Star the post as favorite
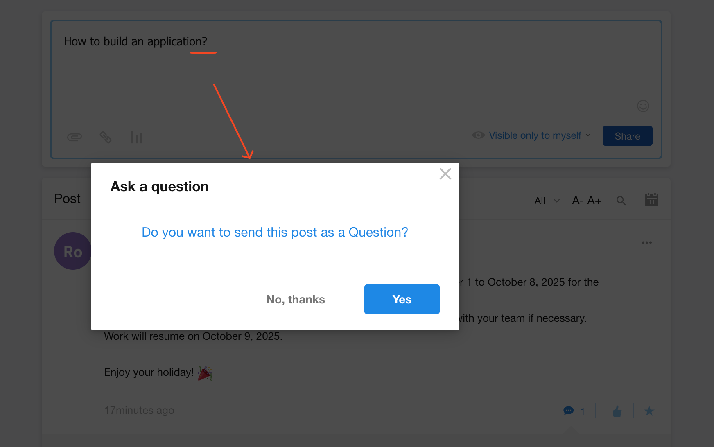Screen dimensions: 714x447 tap(649, 411)
